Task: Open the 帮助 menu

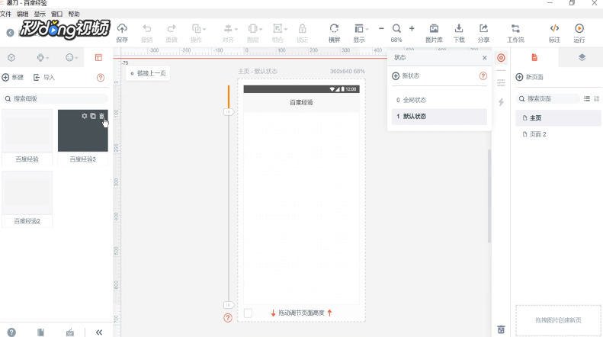Action: point(74,14)
